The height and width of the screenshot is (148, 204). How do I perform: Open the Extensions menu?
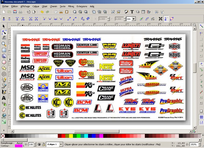click(x=82, y=6)
